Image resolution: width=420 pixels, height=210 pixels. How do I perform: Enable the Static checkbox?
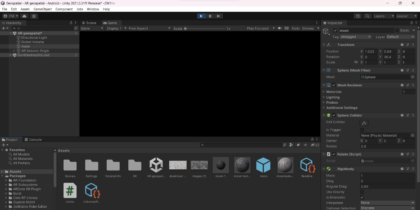(397, 31)
